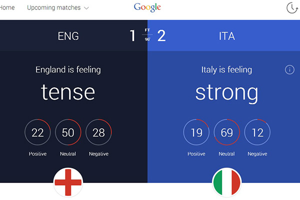
Task: Click England's Neutral 50 circle
Action: coord(68,132)
